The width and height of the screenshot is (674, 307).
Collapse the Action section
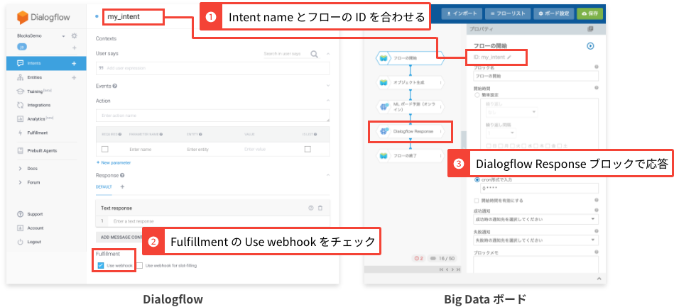[328, 101]
